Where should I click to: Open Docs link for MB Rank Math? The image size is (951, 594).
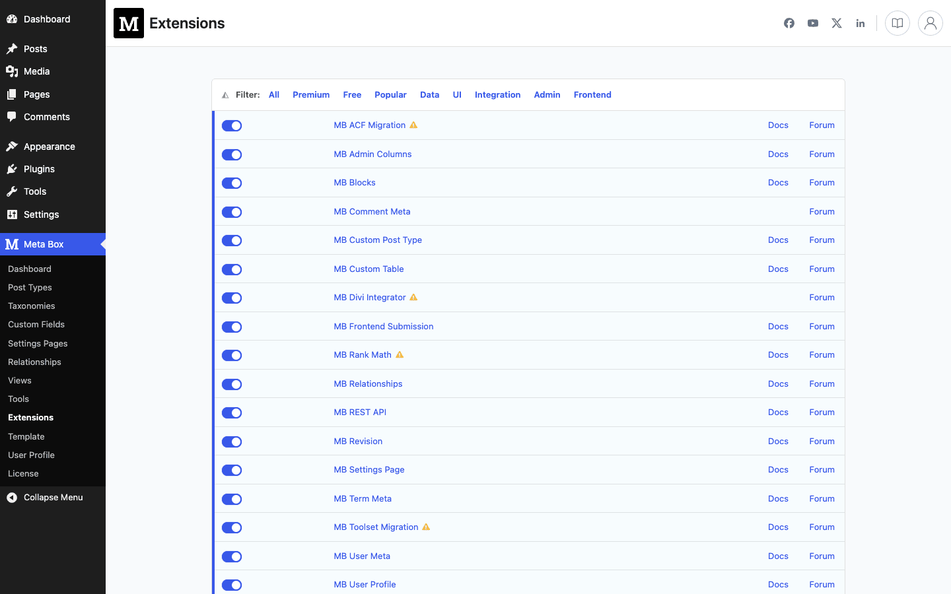[x=778, y=354]
